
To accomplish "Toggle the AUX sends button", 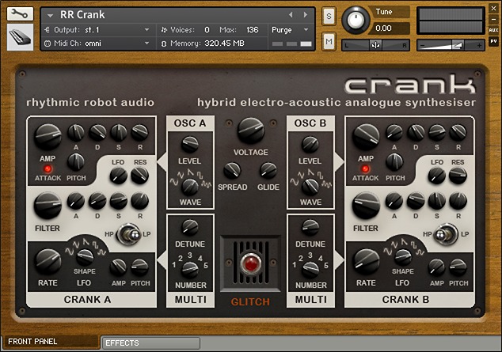I will point(493,30).
